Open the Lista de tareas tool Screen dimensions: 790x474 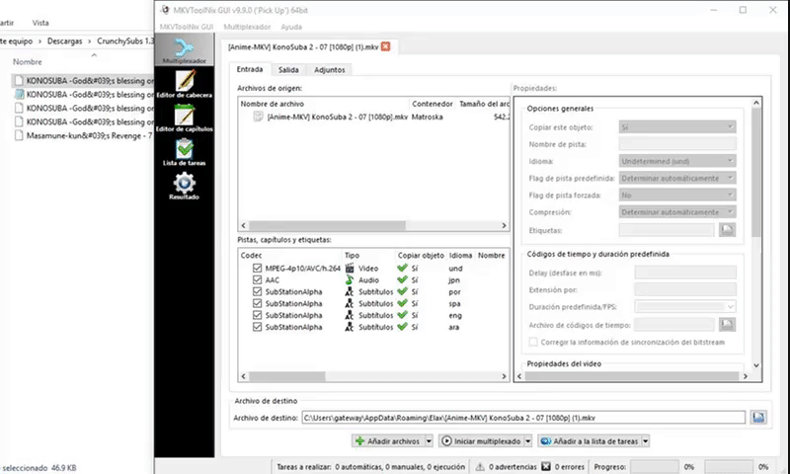pos(184,152)
